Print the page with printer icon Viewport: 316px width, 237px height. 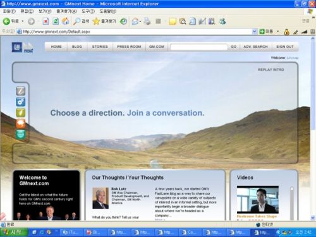point(147,21)
